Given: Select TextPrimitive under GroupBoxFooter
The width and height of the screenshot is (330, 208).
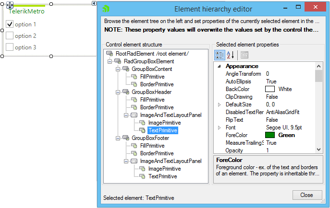Looking at the screenshot, I should pyautogui.click(x=163, y=176).
